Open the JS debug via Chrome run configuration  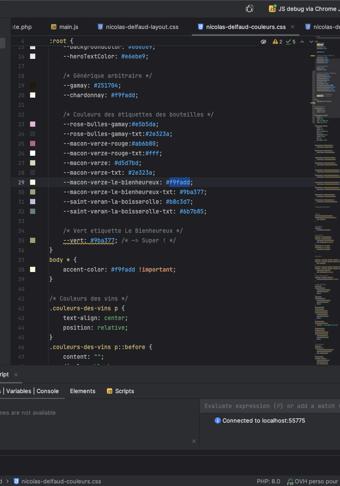[x=303, y=9]
